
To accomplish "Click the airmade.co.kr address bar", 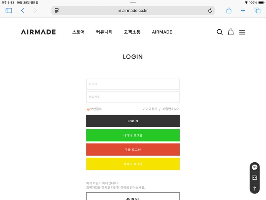I will pyautogui.click(x=133, y=11).
